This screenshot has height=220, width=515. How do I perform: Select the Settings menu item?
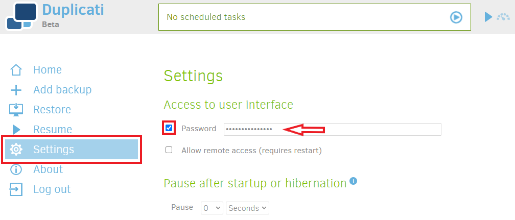pos(72,150)
